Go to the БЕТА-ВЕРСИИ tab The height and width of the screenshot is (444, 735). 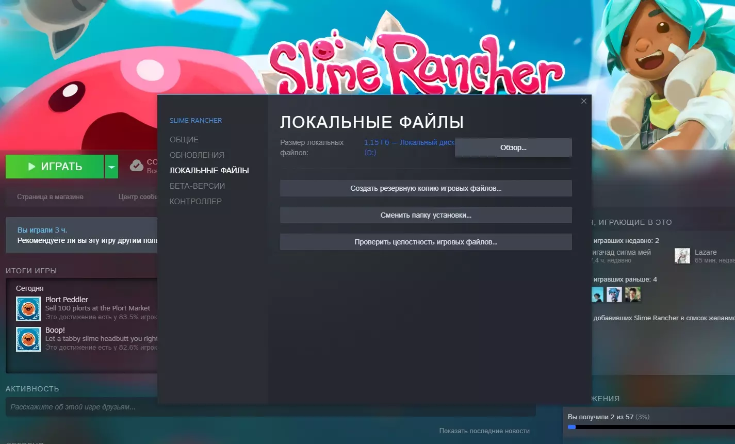pyautogui.click(x=198, y=186)
